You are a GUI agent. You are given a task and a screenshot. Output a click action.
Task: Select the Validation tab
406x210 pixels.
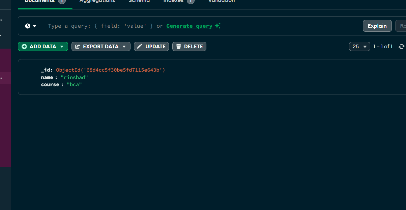(221, 1)
